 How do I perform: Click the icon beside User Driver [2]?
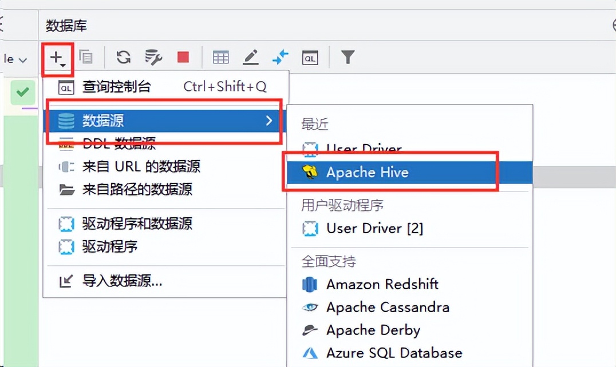pos(310,229)
